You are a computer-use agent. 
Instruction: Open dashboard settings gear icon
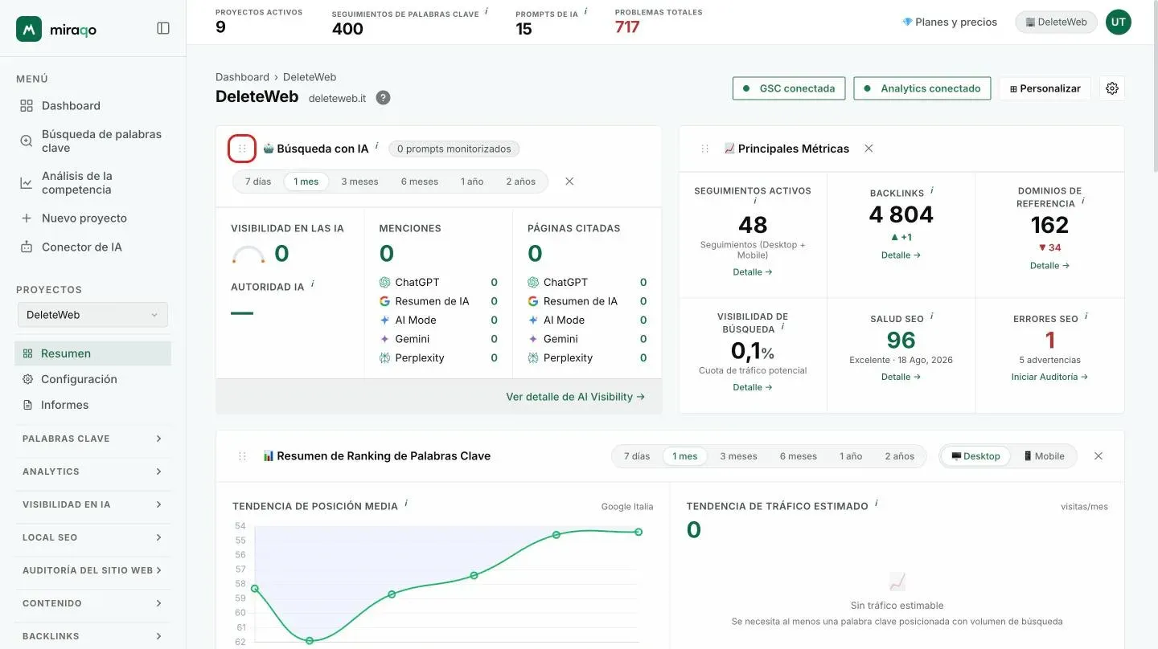coord(1112,88)
